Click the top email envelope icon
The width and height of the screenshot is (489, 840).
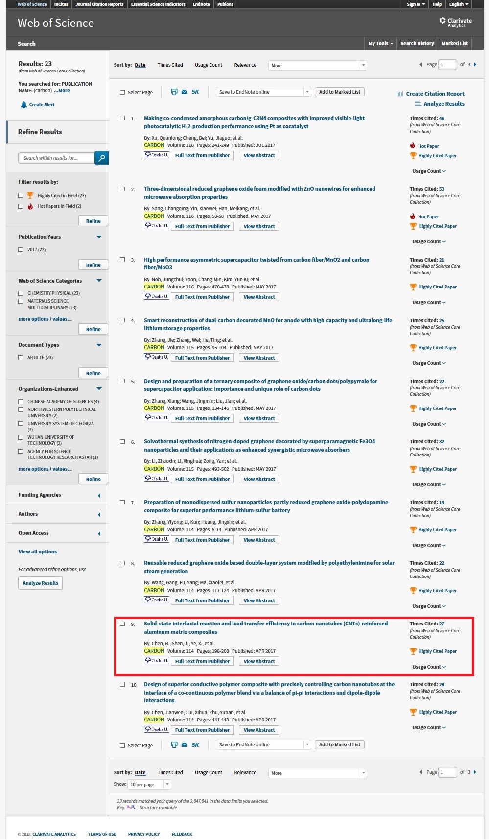(185, 92)
